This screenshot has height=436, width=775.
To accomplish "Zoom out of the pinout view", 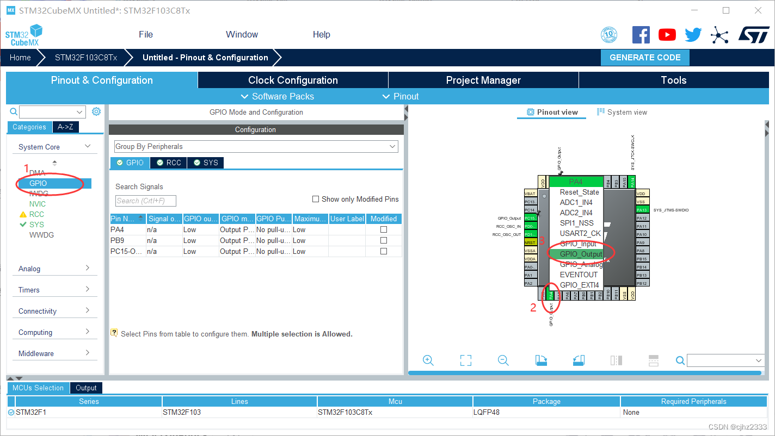I will [503, 360].
